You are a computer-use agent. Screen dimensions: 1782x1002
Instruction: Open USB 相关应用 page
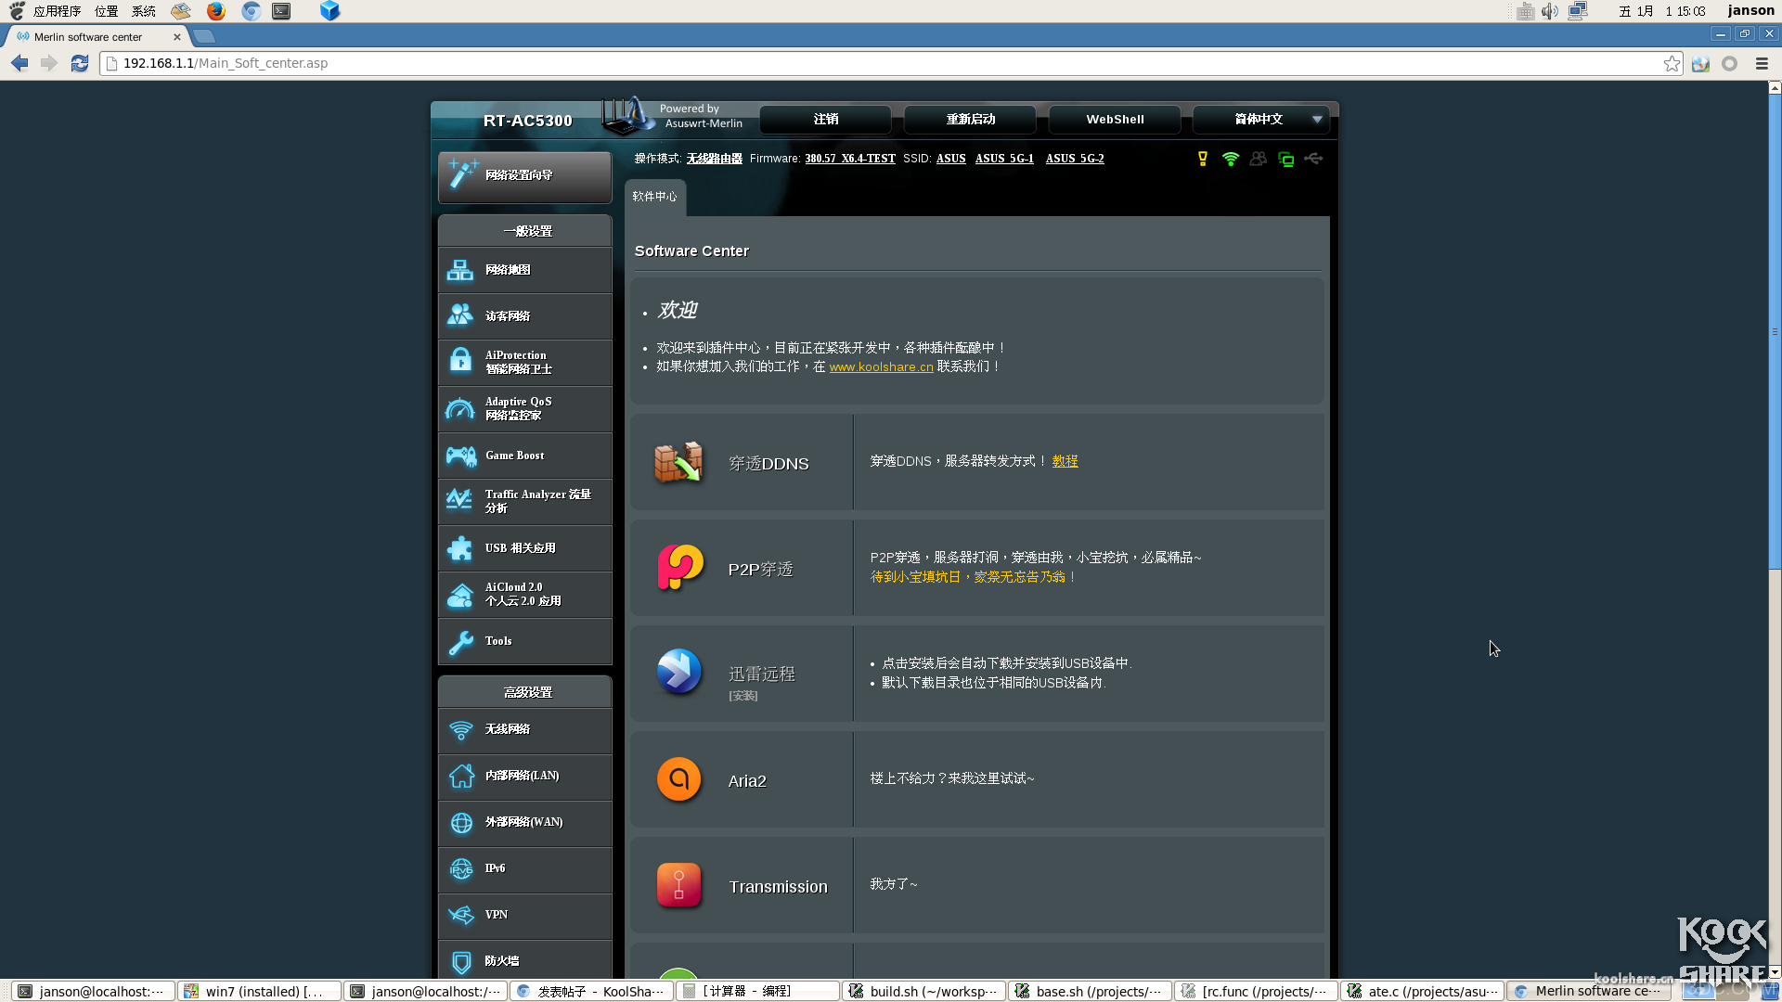point(525,548)
